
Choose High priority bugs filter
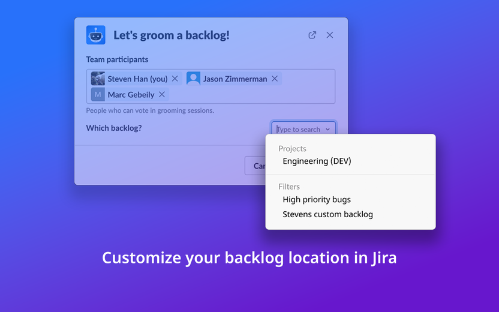click(x=317, y=200)
